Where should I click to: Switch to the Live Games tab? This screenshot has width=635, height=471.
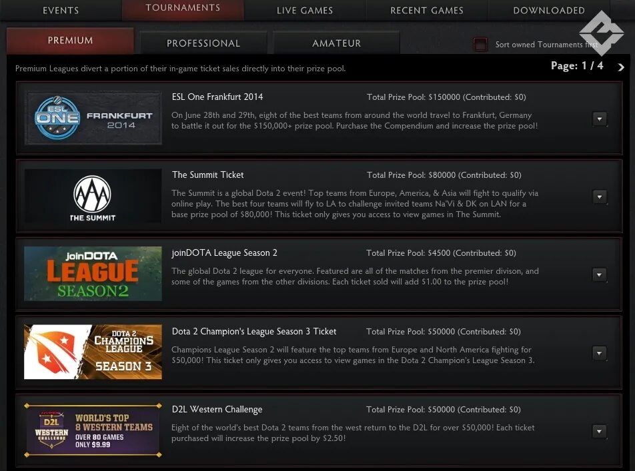click(305, 10)
